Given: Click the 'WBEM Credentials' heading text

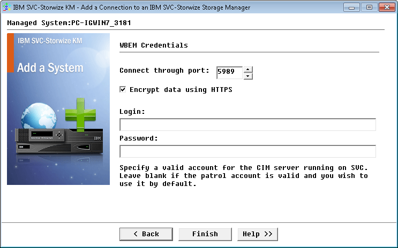Looking at the screenshot, I should (x=154, y=45).
